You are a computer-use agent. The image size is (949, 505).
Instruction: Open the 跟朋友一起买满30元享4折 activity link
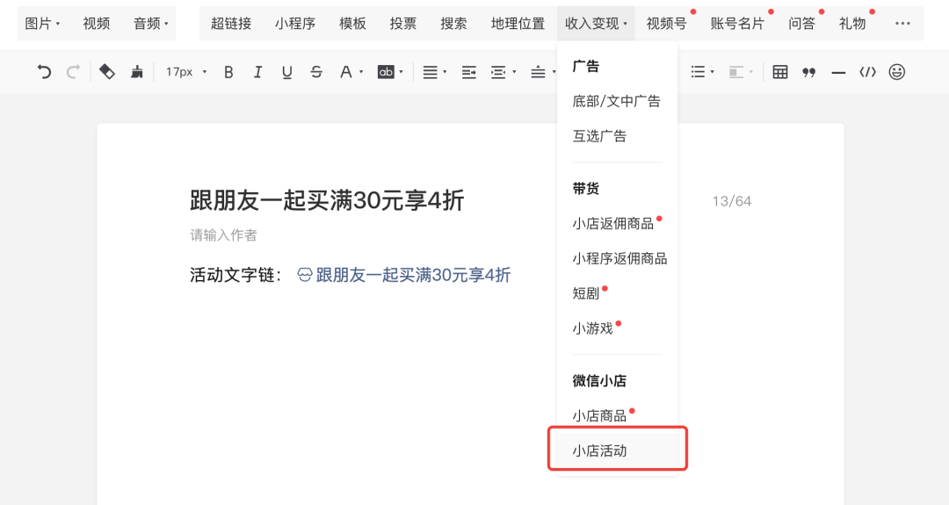tap(412, 275)
